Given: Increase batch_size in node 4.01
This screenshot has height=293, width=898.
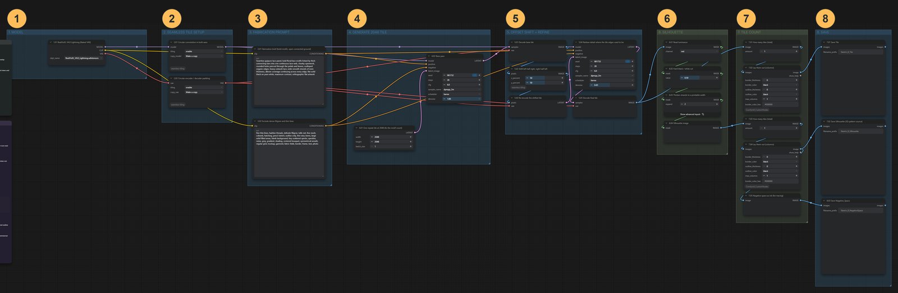Looking at the screenshot, I should pos(410,146).
